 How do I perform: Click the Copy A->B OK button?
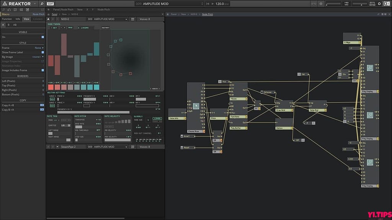[x=42, y=105]
